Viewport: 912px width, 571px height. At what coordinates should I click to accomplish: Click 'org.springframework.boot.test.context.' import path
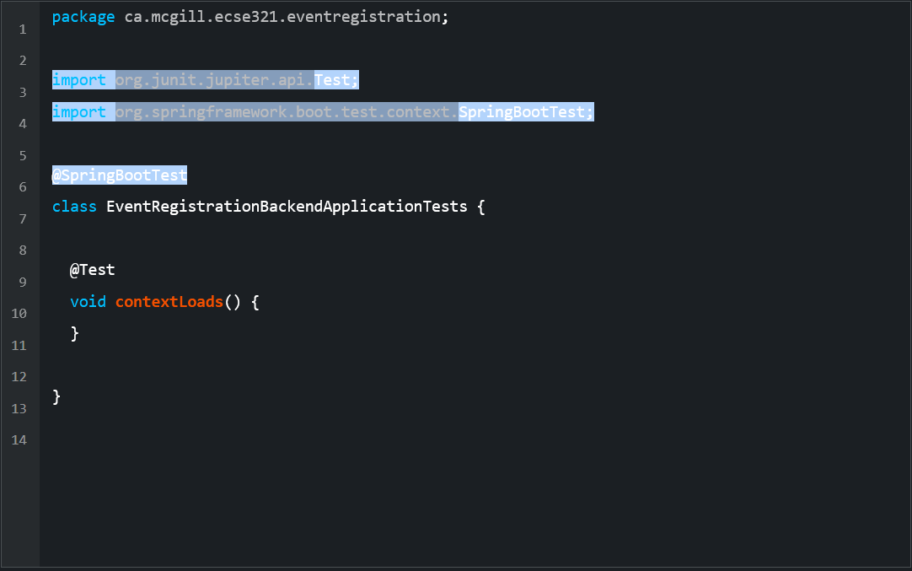287,112
